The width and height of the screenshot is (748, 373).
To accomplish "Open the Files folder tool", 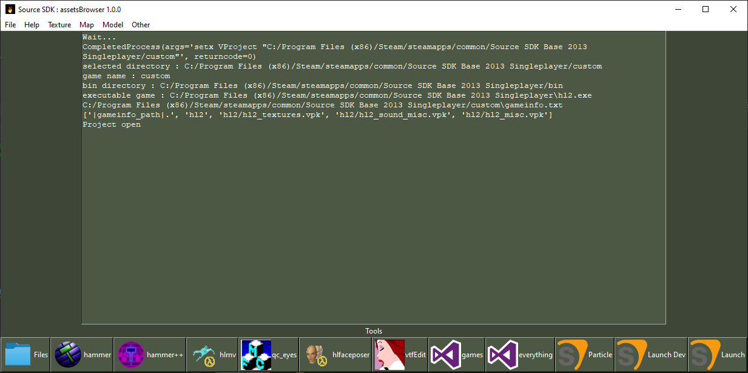I will click(25, 355).
